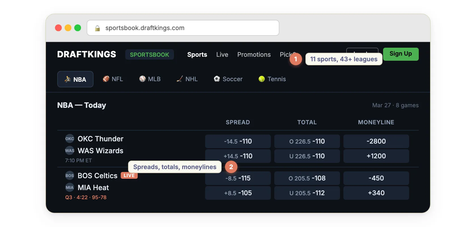The width and height of the screenshot is (476, 227).
Task: Open the Sports navigation menu item
Action: pos(197,54)
